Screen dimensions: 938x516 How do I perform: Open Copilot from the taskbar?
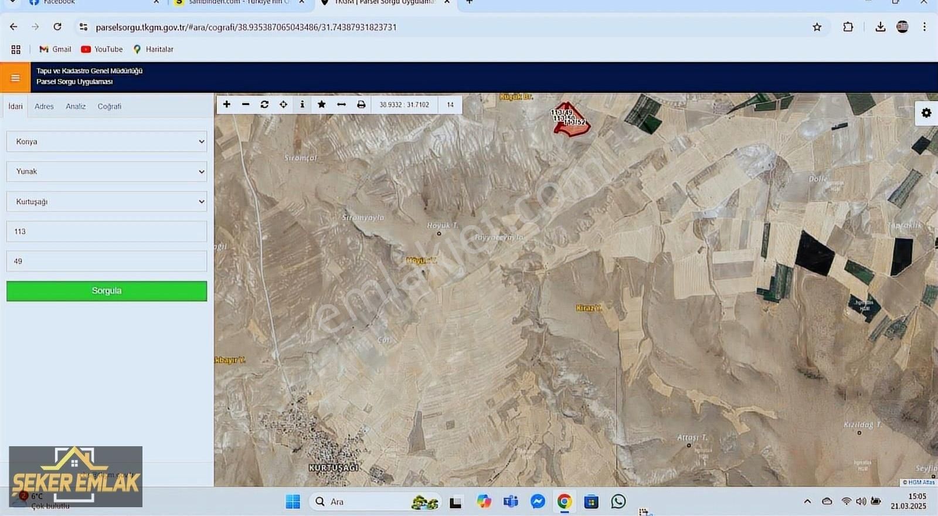point(484,501)
